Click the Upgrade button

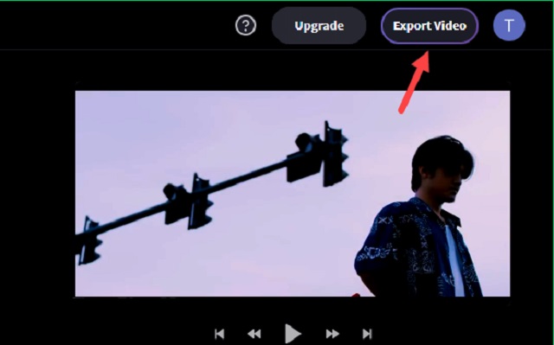click(319, 26)
